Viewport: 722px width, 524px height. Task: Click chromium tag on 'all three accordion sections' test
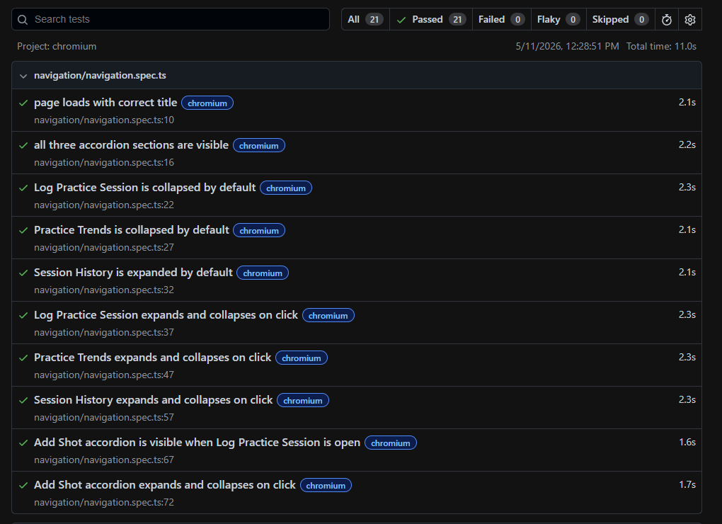(x=259, y=145)
